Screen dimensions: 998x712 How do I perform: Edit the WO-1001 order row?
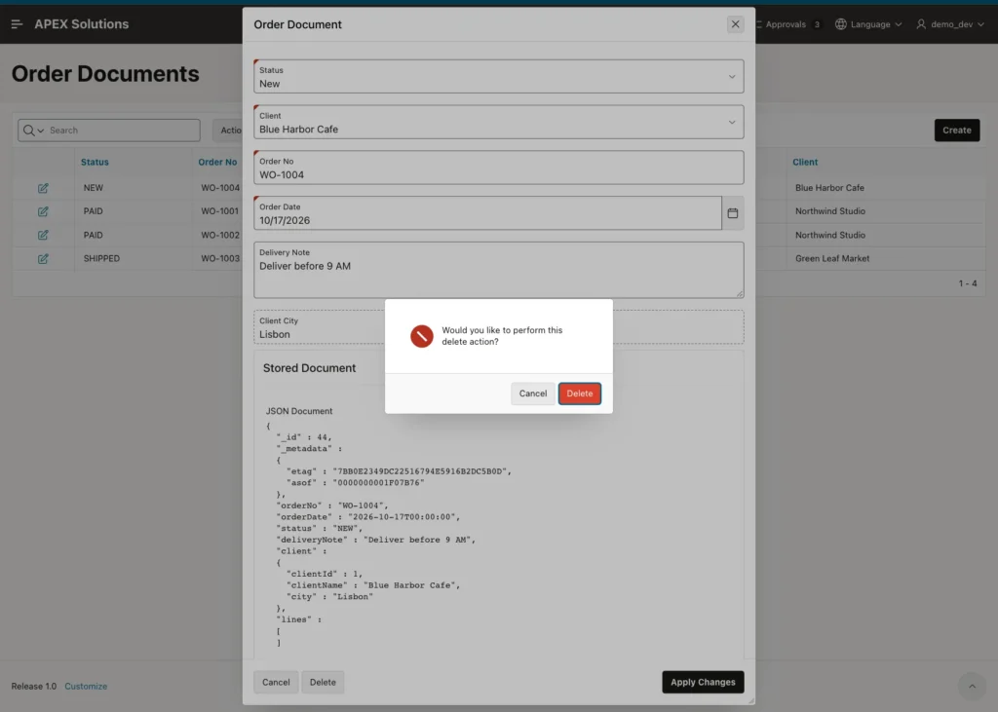coord(43,211)
